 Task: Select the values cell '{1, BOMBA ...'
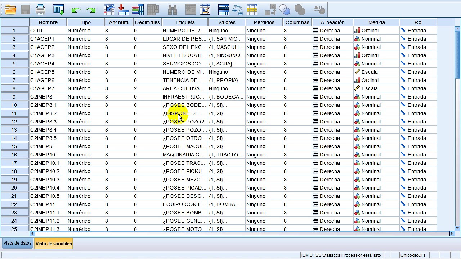227,204
